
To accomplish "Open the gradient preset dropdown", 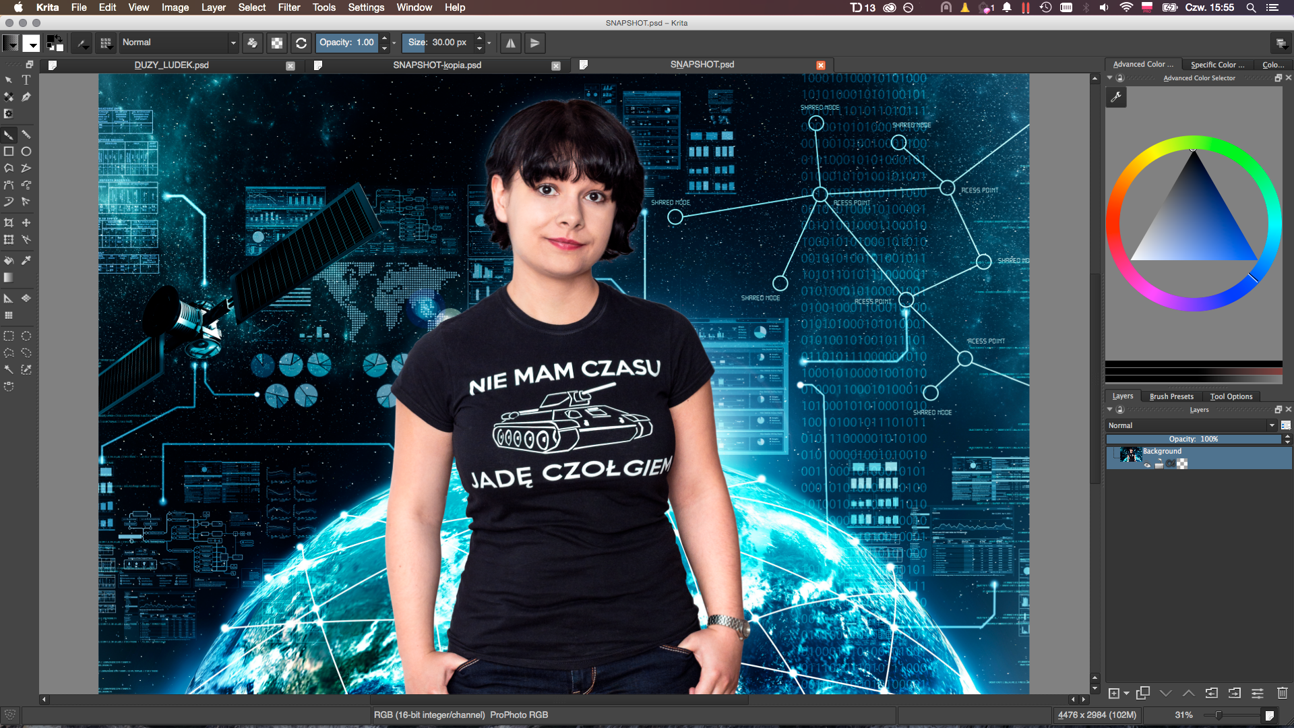I will pos(11,43).
